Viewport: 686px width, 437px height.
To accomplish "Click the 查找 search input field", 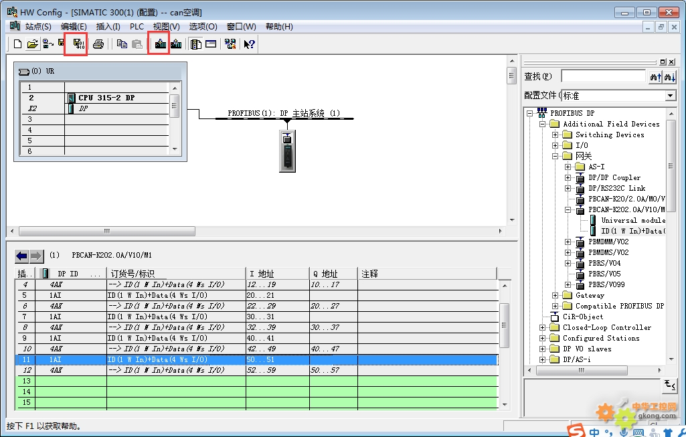I will tap(603, 76).
